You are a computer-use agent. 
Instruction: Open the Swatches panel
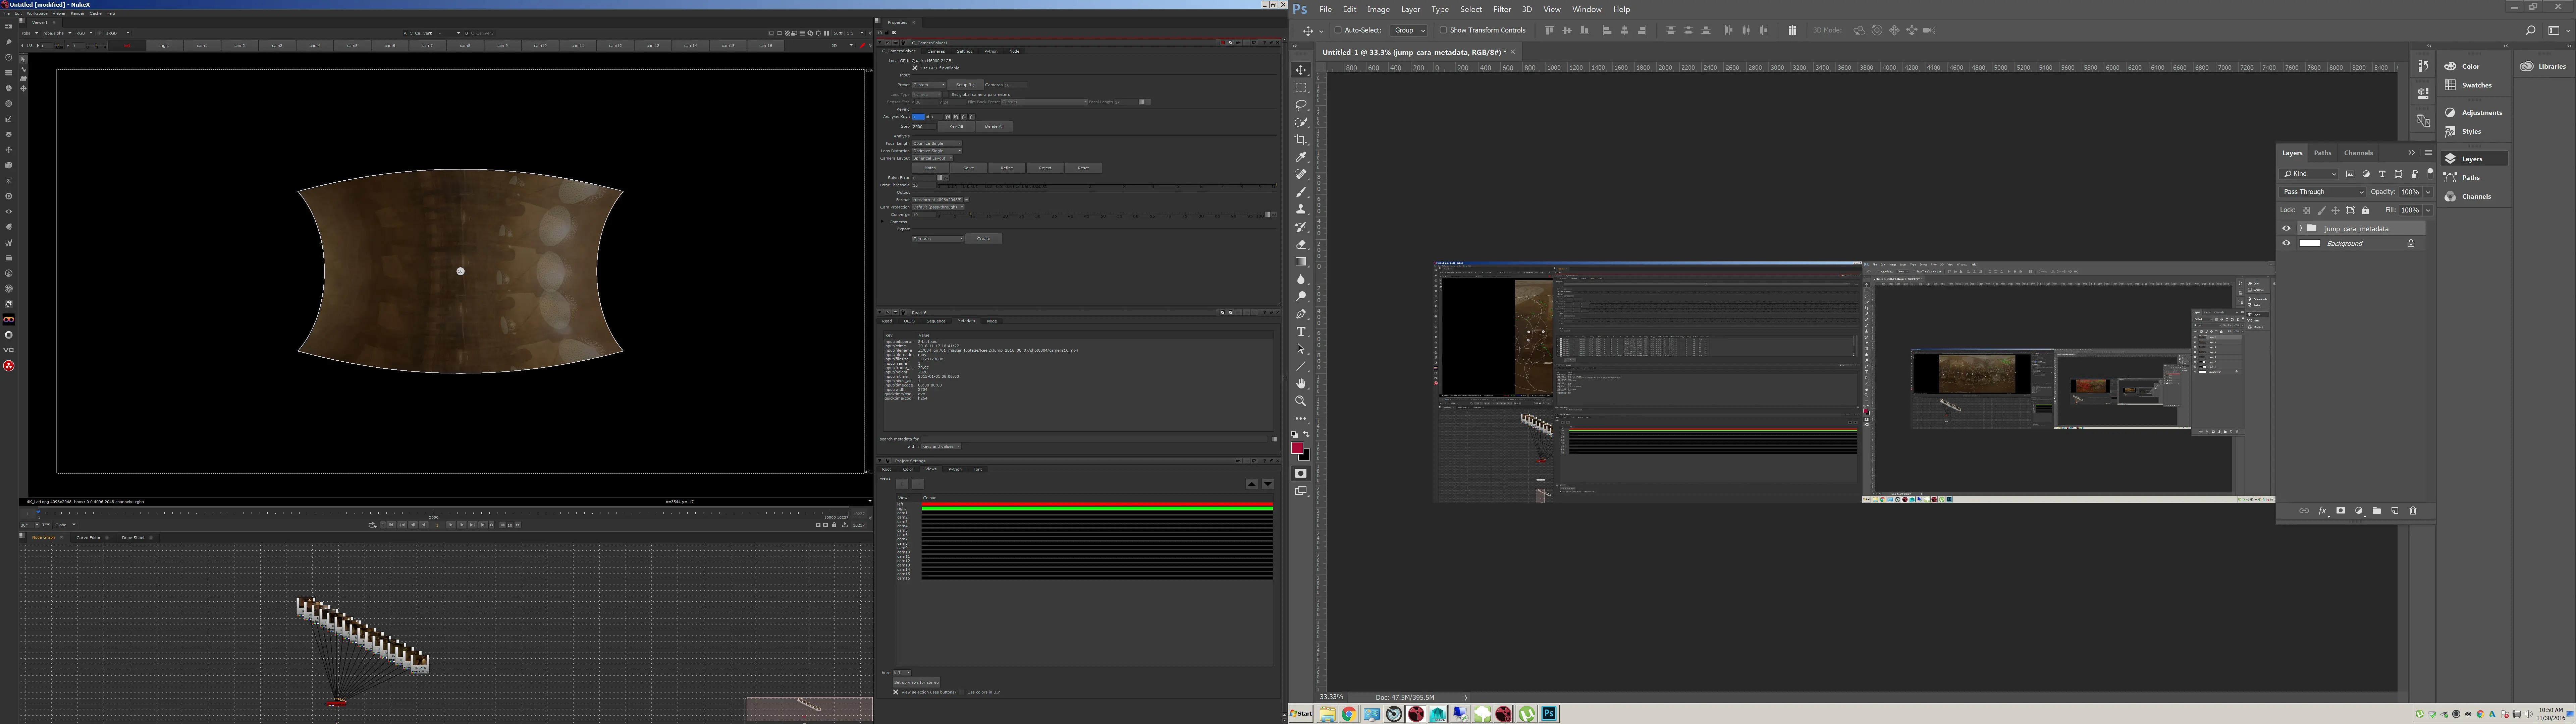point(2469,85)
